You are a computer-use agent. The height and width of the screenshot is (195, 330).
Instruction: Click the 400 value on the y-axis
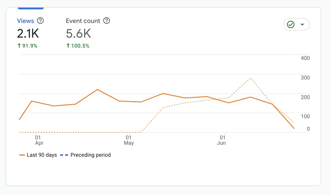pyautogui.click(x=305, y=58)
